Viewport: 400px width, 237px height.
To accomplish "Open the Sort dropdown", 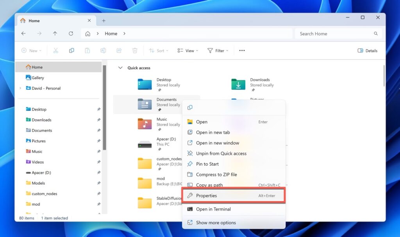I will [x=159, y=50].
